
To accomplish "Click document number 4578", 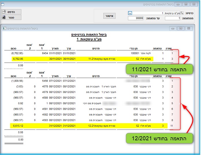I will 45,87.
